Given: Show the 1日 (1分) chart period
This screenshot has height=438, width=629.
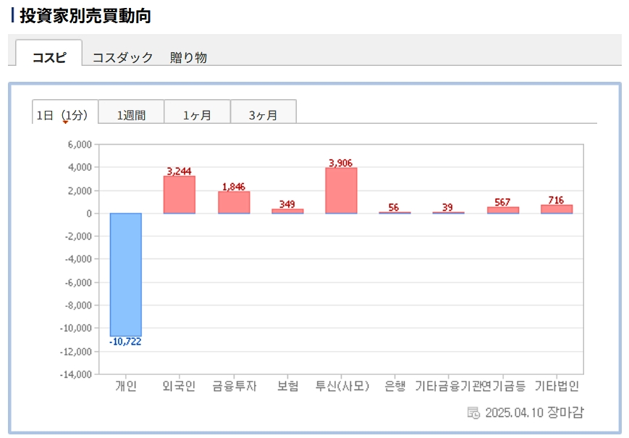Looking at the screenshot, I should (64, 114).
